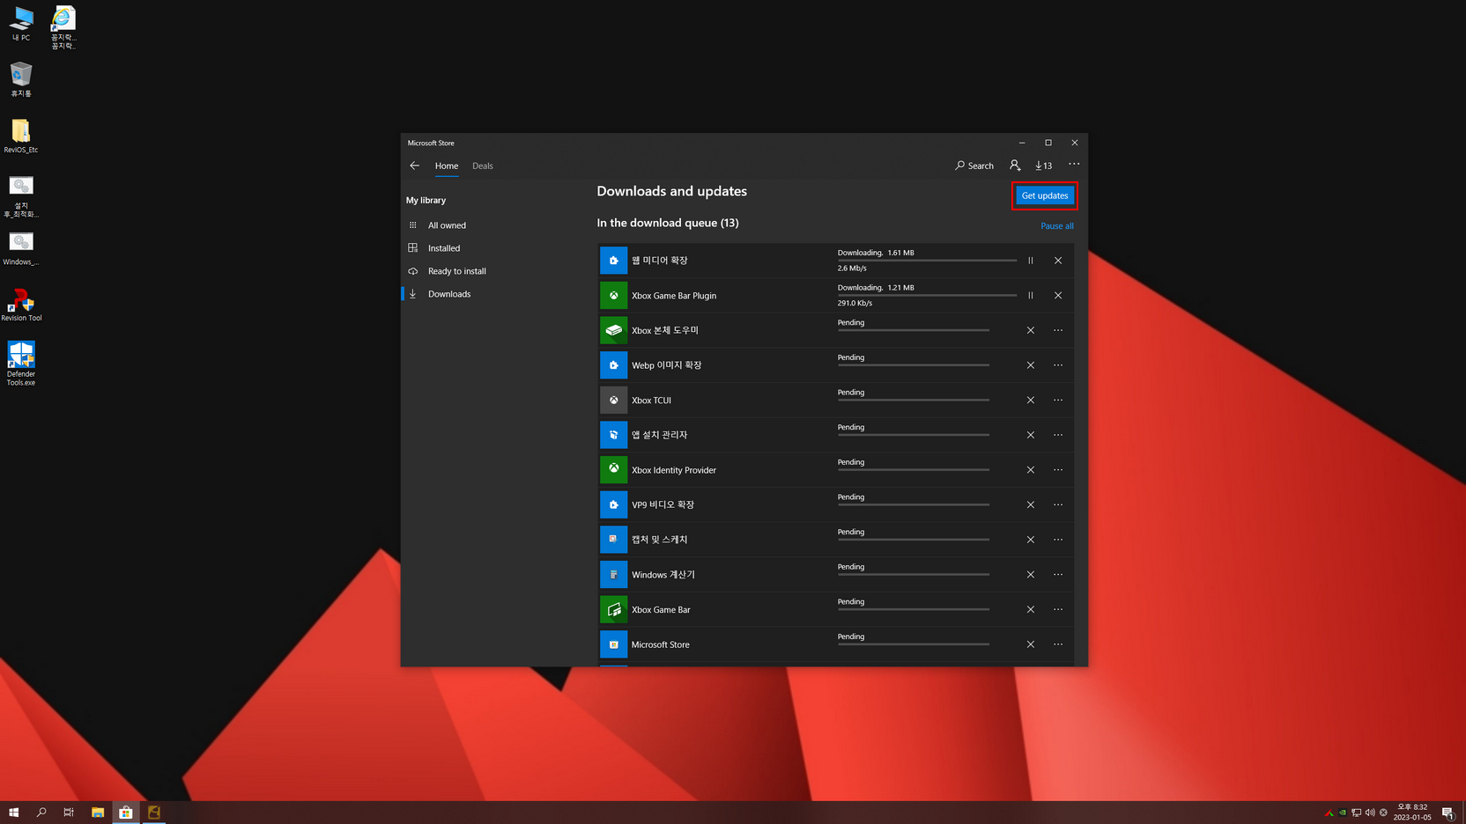Open Task View on the taskbar
The width and height of the screenshot is (1466, 824).
coord(69,813)
